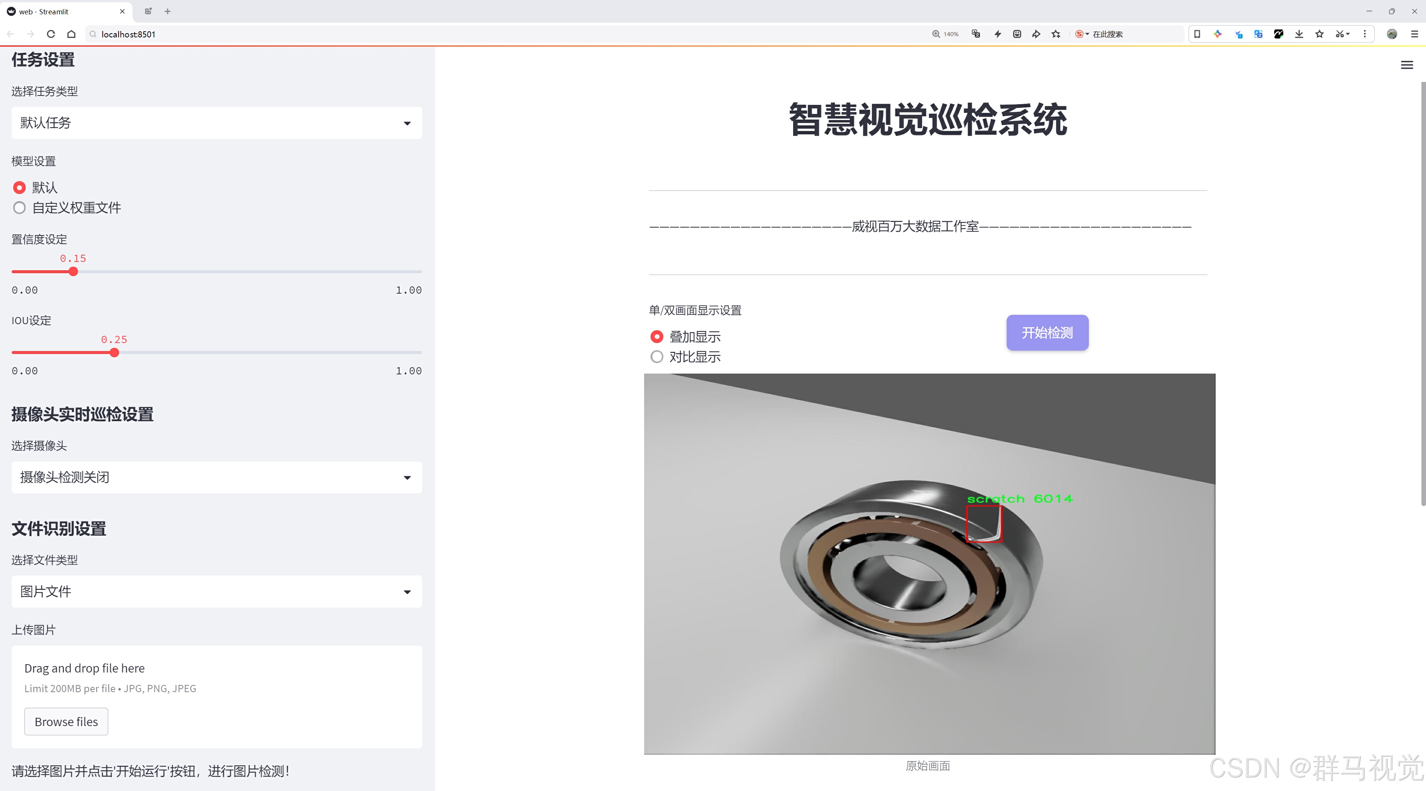Choose the 默认 model setting radio
Viewport: 1426px width, 791px height.
pyautogui.click(x=19, y=188)
